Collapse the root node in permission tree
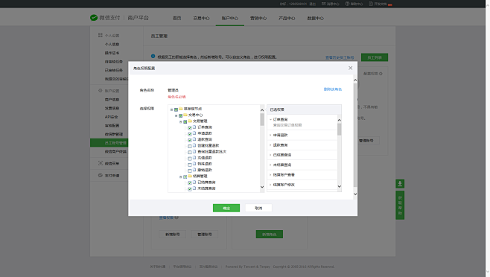Image resolution: width=490 pixels, height=277 pixels. click(x=171, y=109)
